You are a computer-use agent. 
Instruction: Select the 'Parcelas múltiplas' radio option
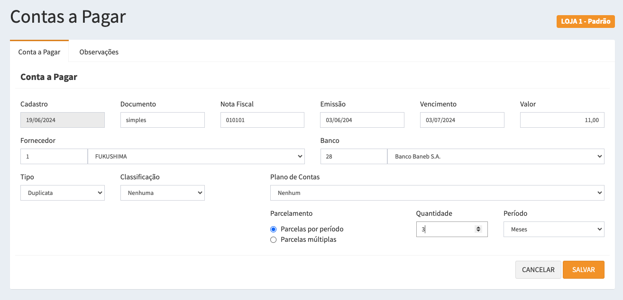273,239
